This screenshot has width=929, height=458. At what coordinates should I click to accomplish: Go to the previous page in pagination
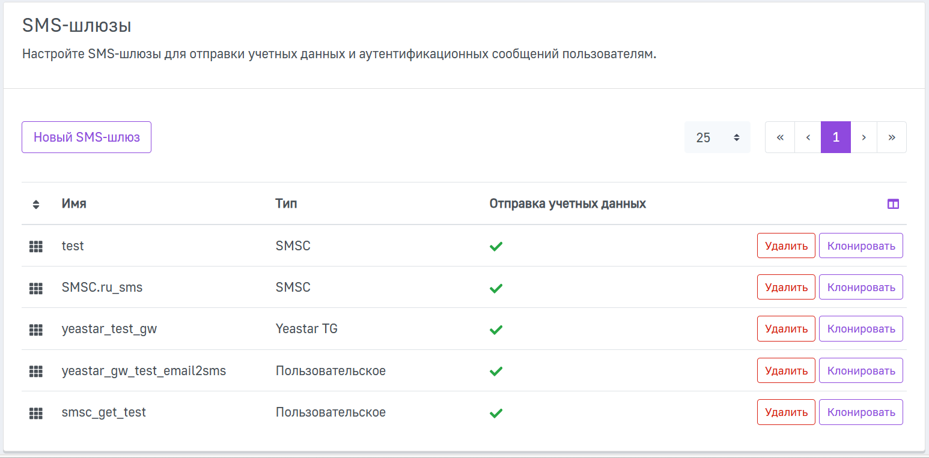click(x=808, y=137)
